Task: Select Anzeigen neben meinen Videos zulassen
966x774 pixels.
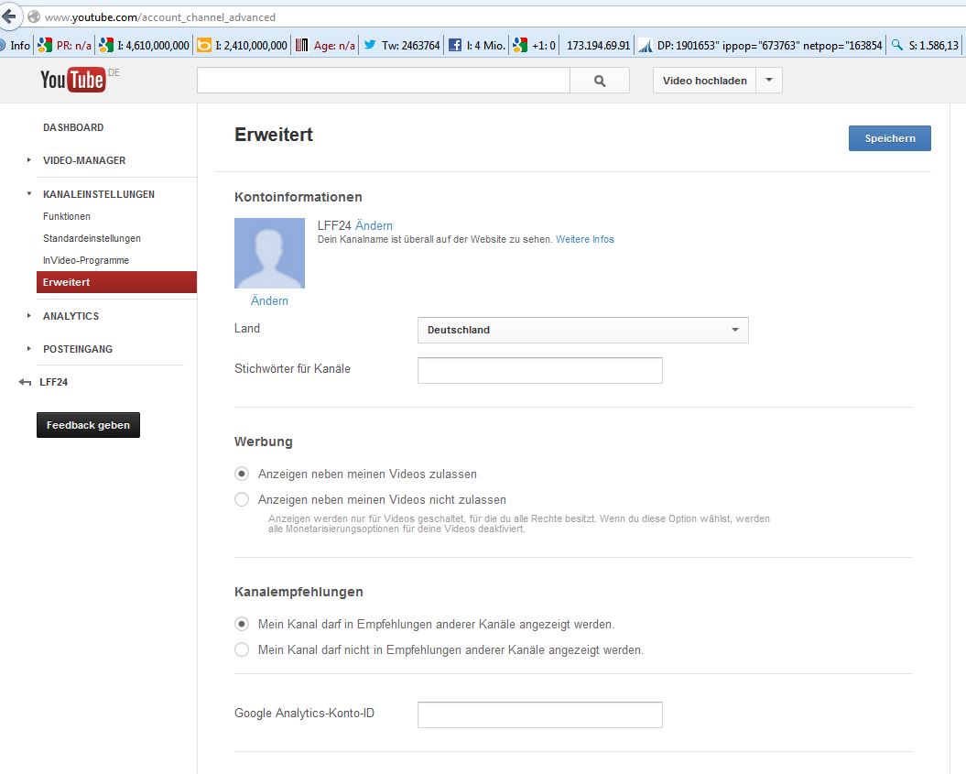Action: point(242,474)
